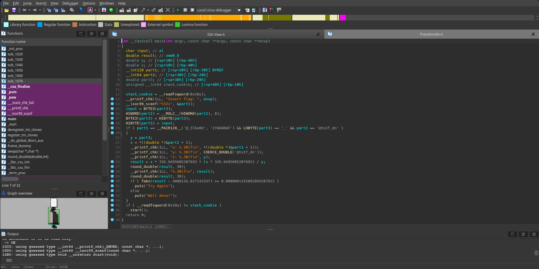Image resolution: width=539 pixels, height=269 pixels.
Task: Start the process with green play button
Action: 178,10
